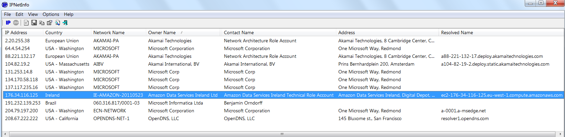Click the find magnifier toolbar icon
The height and width of the screenshot is (137, 565).
(x=58, y=23)
